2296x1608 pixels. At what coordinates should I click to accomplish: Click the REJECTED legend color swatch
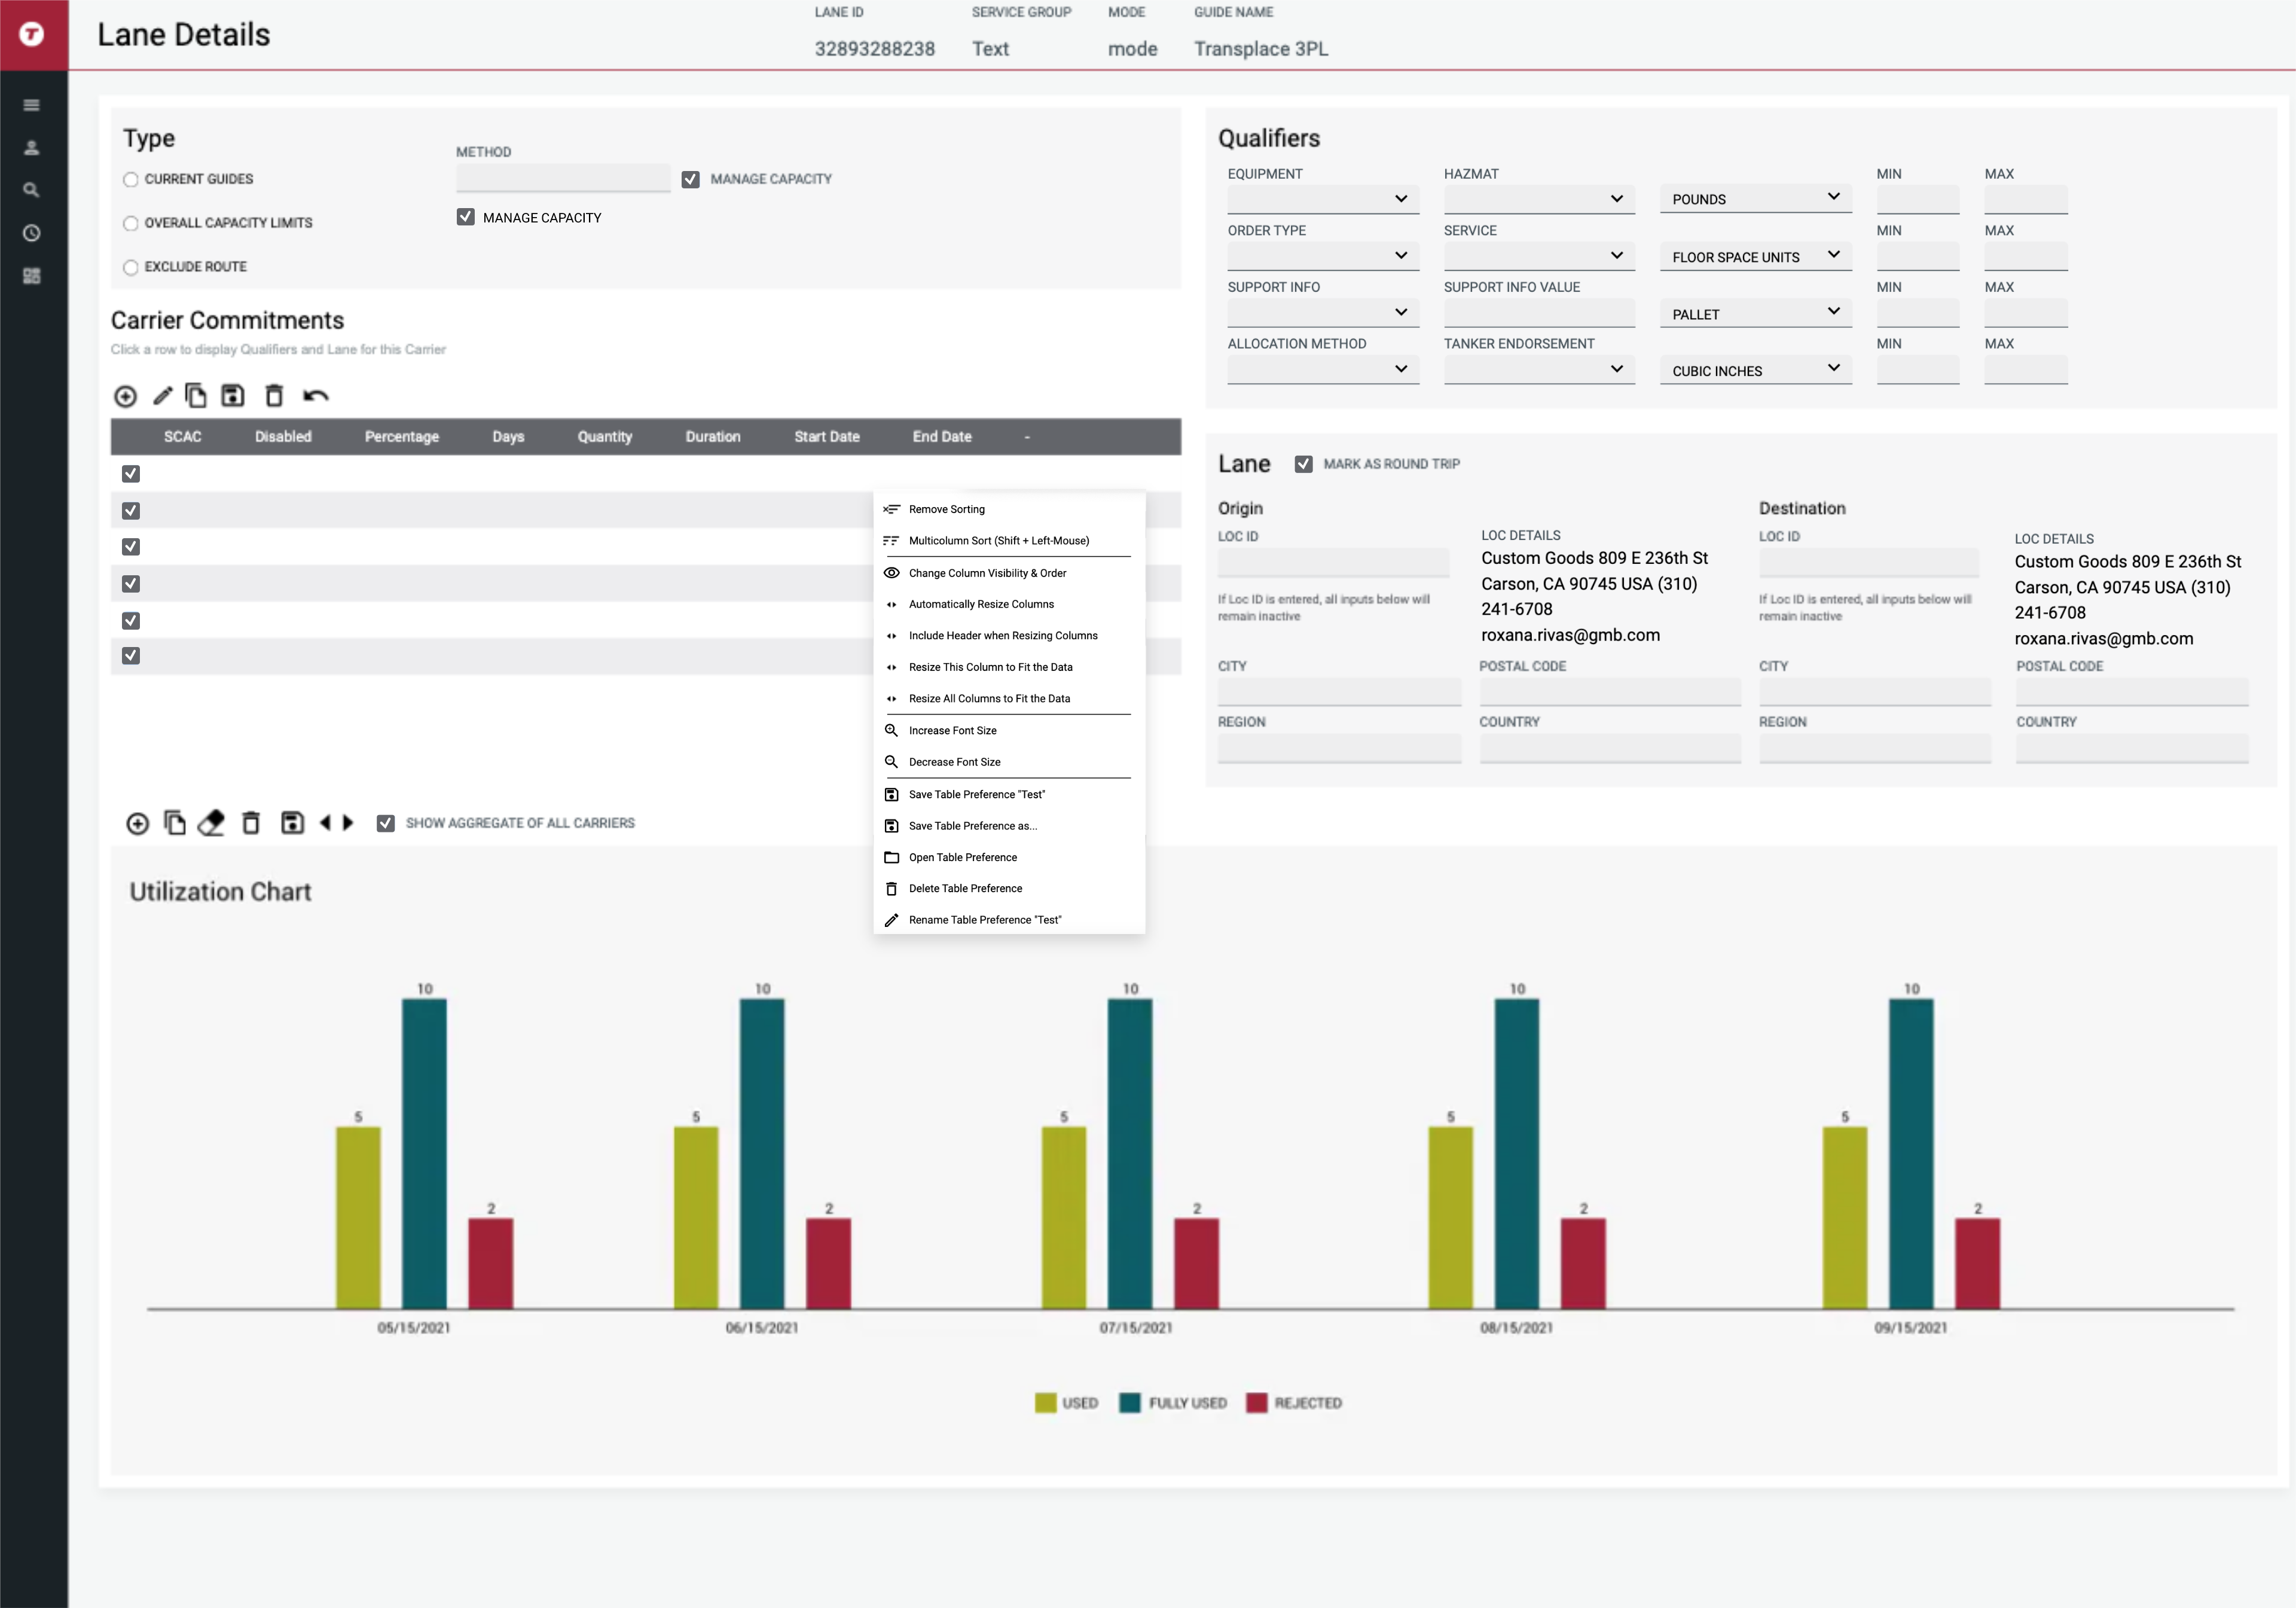click(x=1257, y=1402)
